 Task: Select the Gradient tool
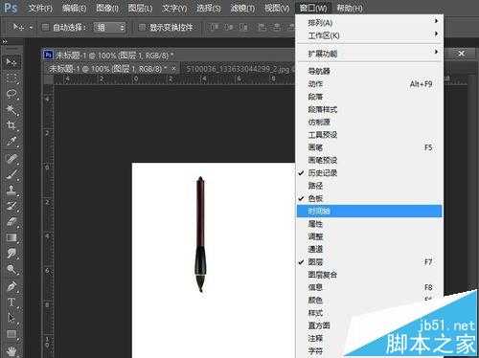[x=11, y=237]
